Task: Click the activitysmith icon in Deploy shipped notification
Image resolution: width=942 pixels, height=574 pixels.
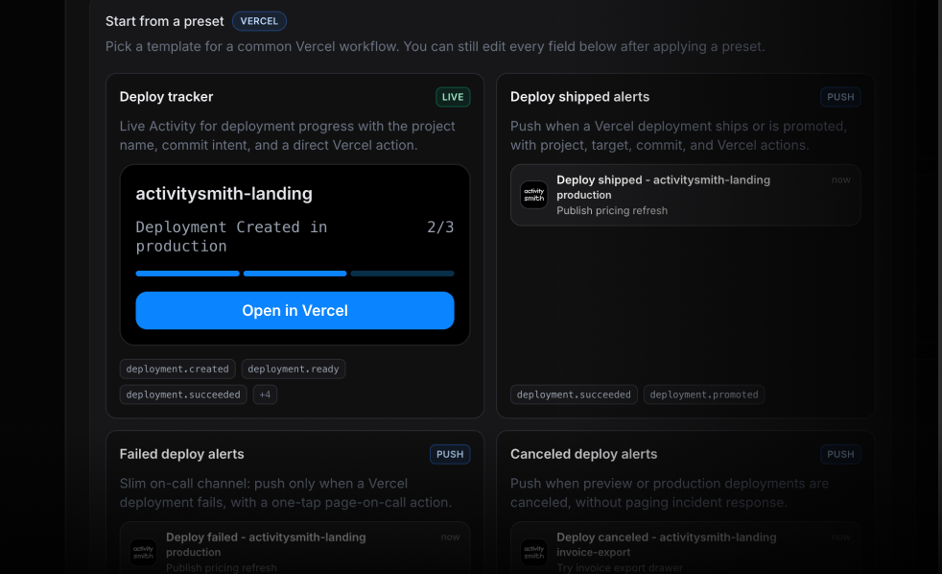Action: [x=533, y=195]
